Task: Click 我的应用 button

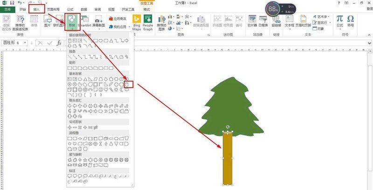Action: [x=118, y=27]
